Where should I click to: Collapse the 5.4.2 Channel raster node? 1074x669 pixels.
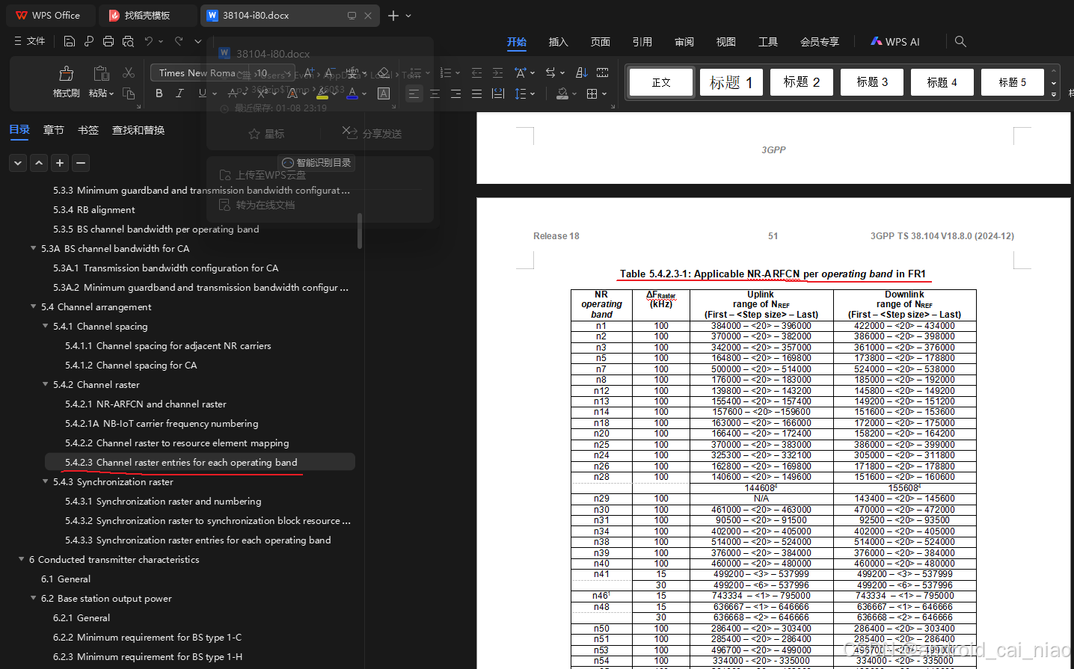(45, 384)
